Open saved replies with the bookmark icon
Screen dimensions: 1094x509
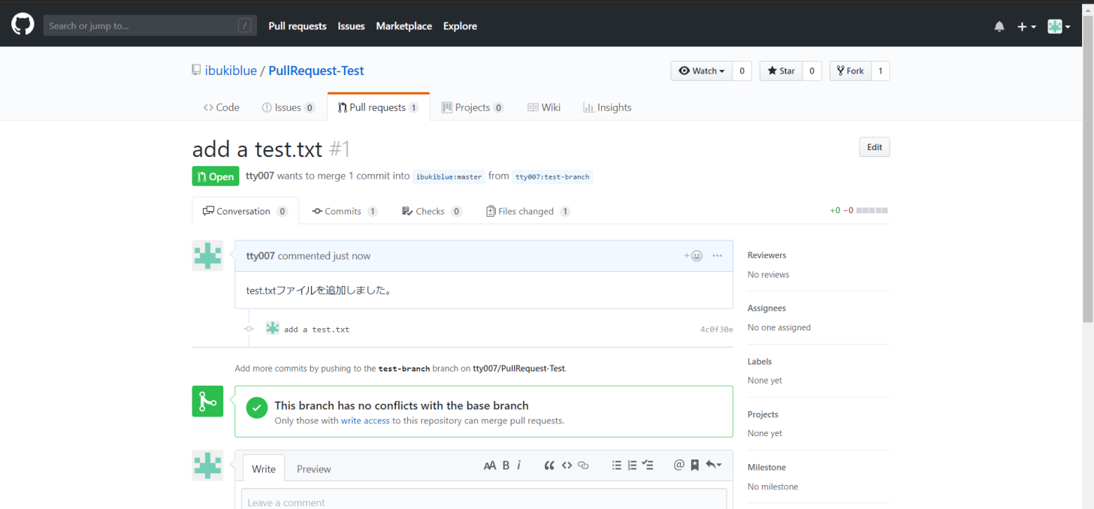point(694,465)
